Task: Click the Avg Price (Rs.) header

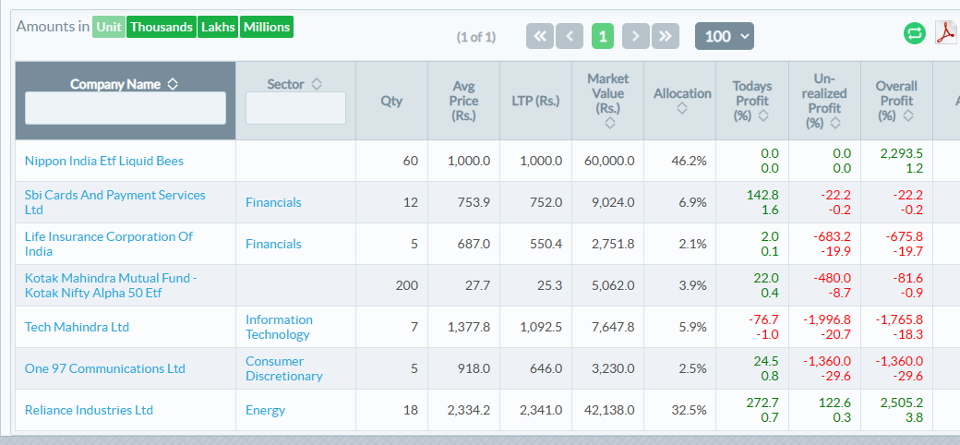Action: 464,101
